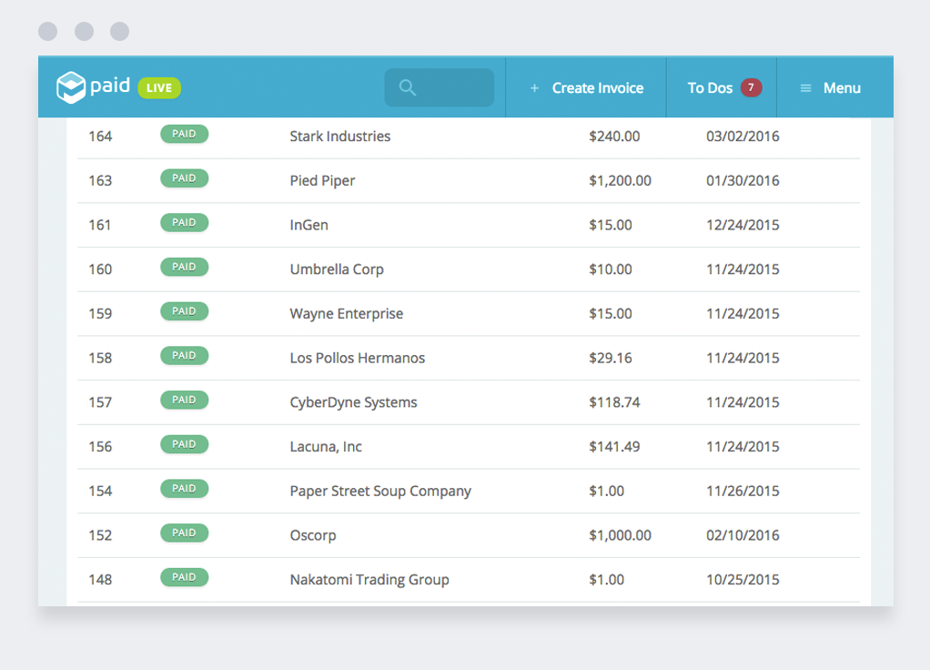The image size is (930, 670).
Task: Click the $118.74 amount
Action: 614,402
